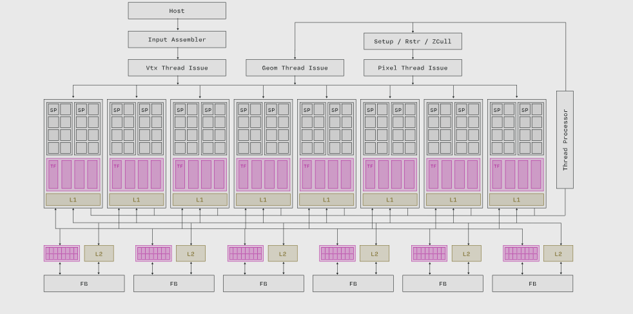Select the pink grid block beside the rightmost L2

click(521, 254)
